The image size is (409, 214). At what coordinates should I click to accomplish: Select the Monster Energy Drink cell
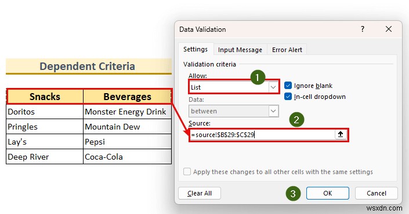[x=127, y=112]
